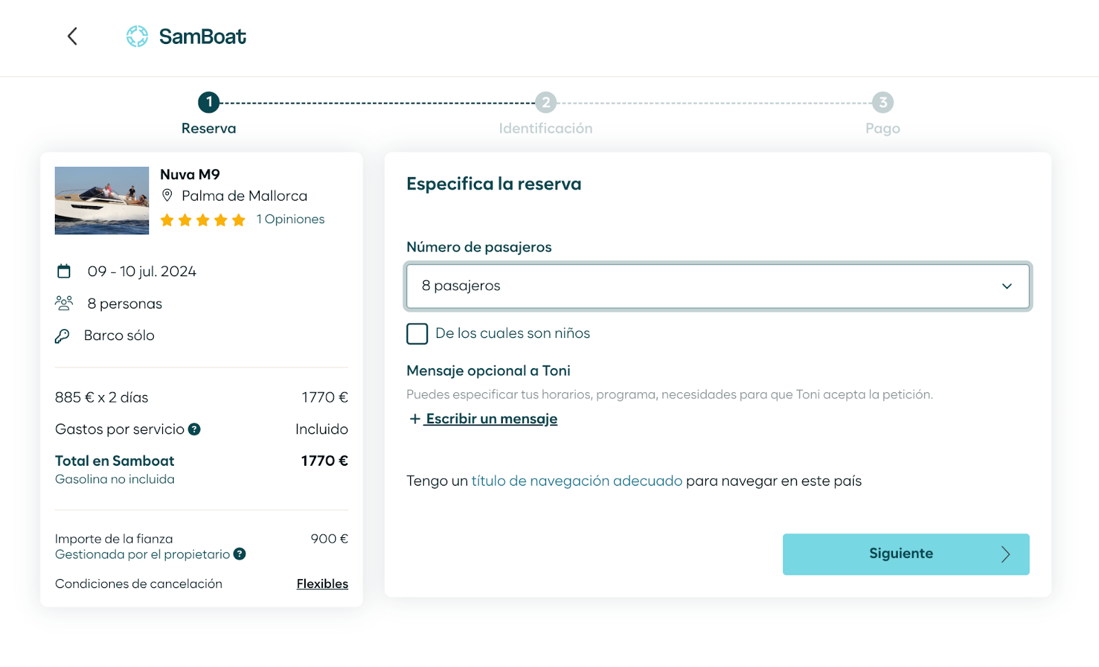Open título de navegación adecuado link
1099x667 pixels.
coord(577,481)
